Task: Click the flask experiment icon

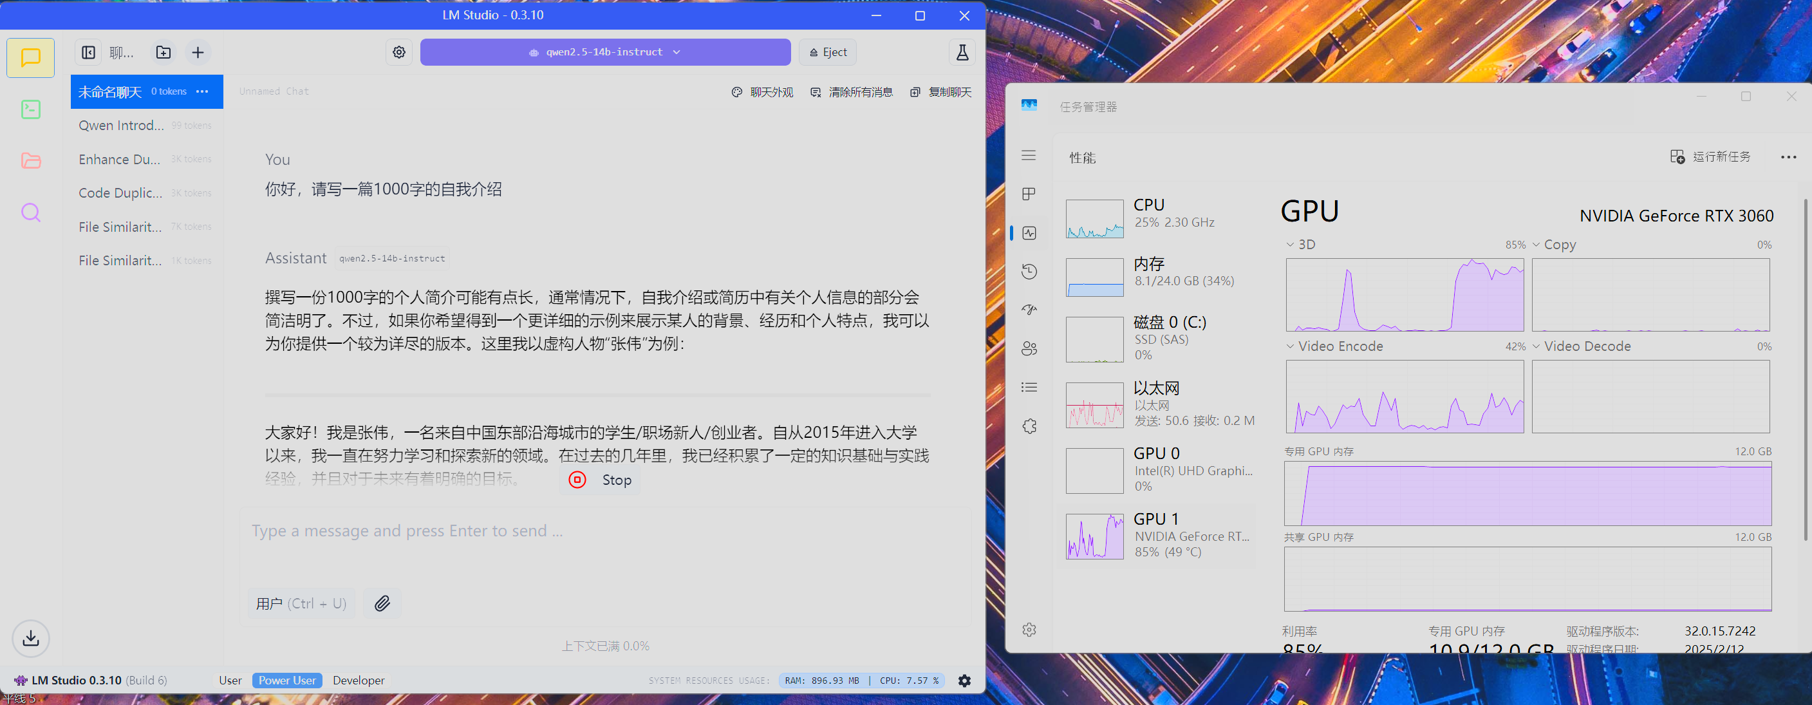Action: point(962,52)
